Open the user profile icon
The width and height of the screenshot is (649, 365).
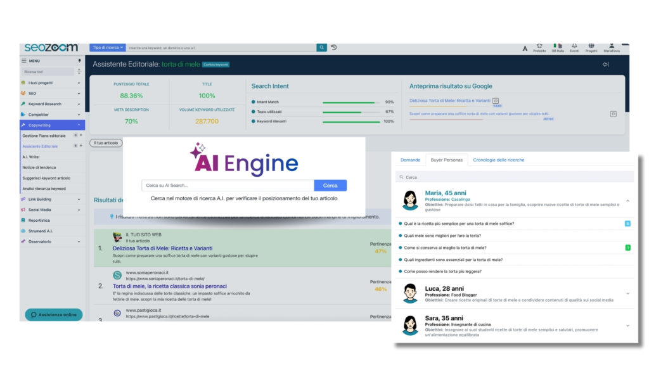click(612, 46)
